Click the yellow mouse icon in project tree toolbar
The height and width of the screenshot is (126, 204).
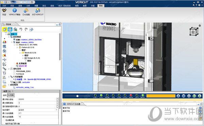pyautogui.click(x=5, y=29)
